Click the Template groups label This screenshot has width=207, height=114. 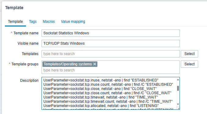pyautogui.click(x=25, y=64)
